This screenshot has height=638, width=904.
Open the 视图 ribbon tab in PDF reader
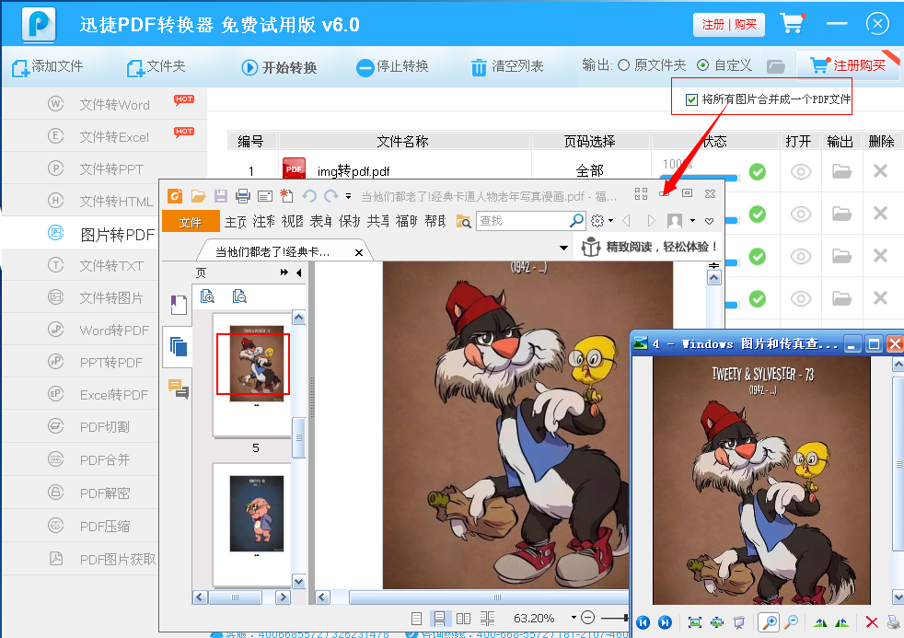tap(293, 221)
